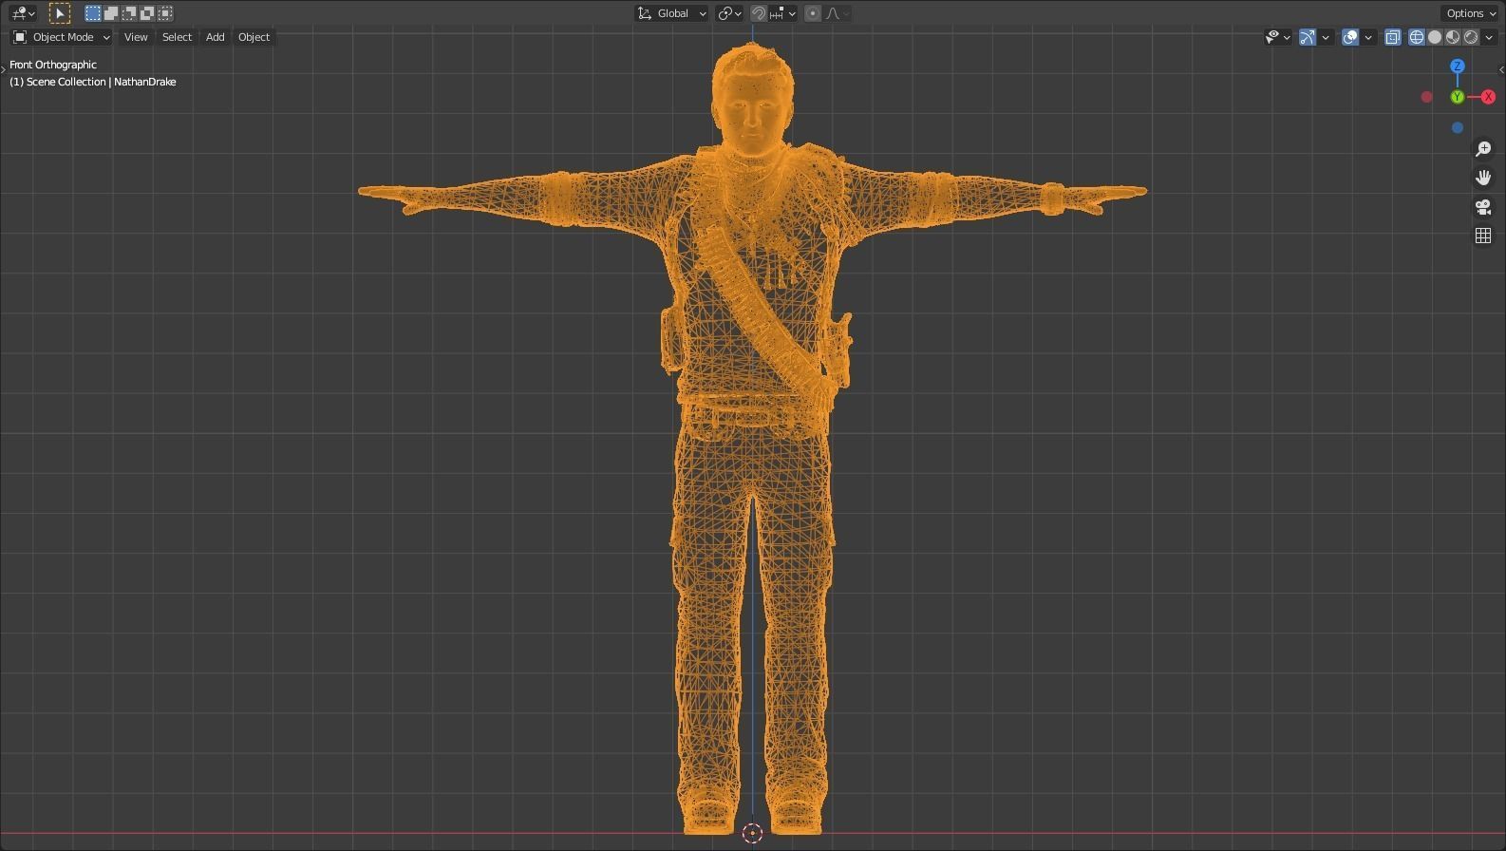1506x851 pixels.
Task: Choose Intersect selection mode icon
Action: click(165, 13)
